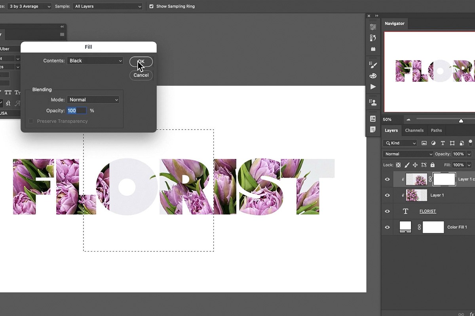Select Layer 1 flower thumbnail
The height and width of the screenshot is (316, 475).
pos(417,195)
